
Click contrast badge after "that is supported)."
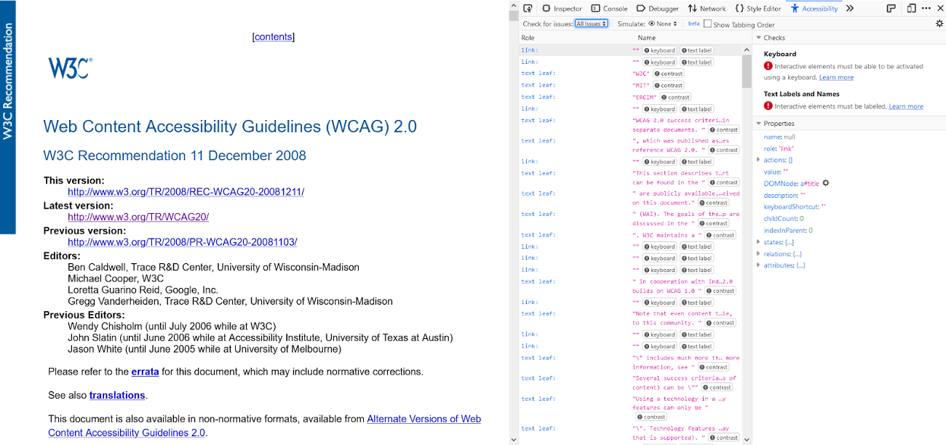coord(724,438)
